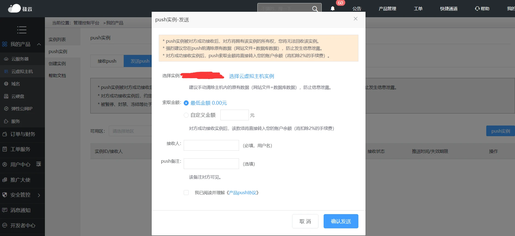Open 产品push协议 link

coord(243,193)
